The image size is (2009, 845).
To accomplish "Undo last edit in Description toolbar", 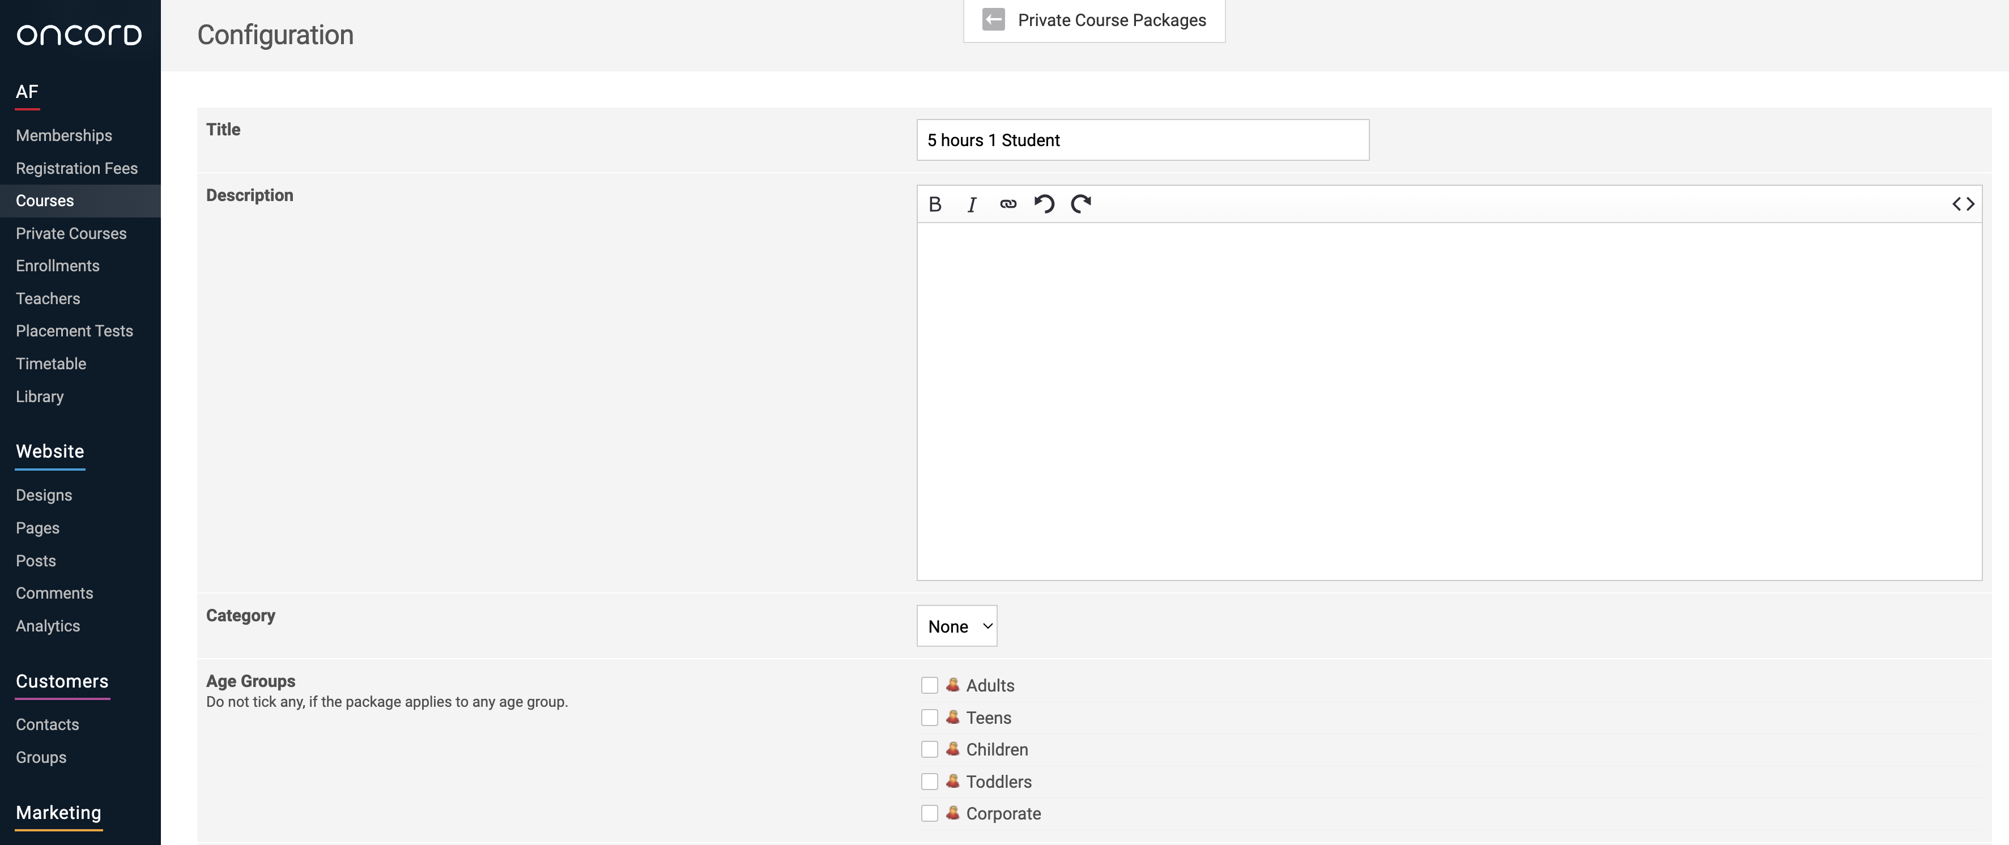I will click(x=1044, y=204).
